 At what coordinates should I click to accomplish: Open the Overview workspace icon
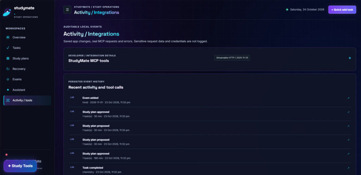click(8, 37)
